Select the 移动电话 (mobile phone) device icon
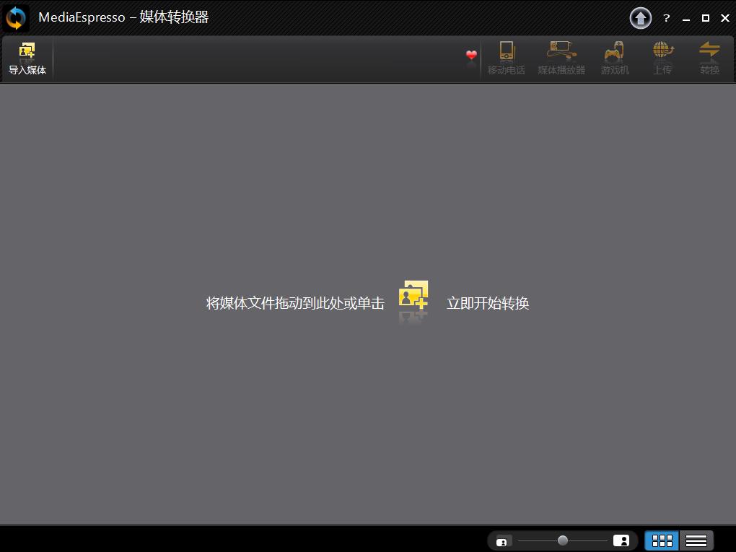736x552 pixels. tap(507, 58)
